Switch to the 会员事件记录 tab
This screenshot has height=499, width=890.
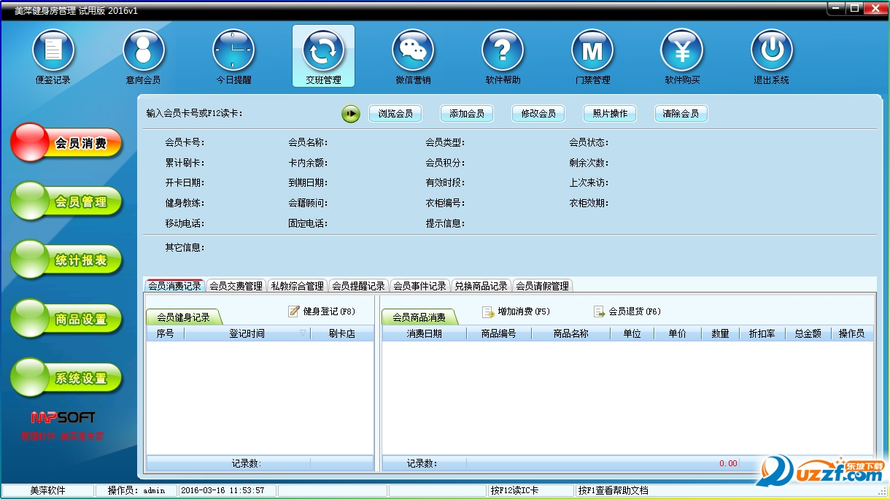click(x=419, y=286)
